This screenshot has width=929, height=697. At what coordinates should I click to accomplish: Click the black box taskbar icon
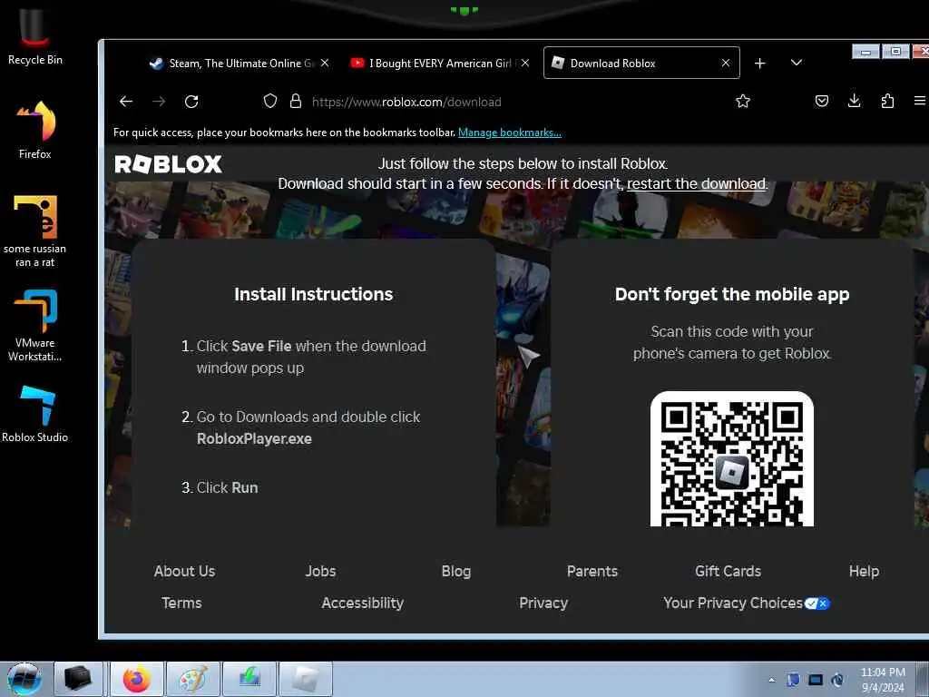pos(78,679)
